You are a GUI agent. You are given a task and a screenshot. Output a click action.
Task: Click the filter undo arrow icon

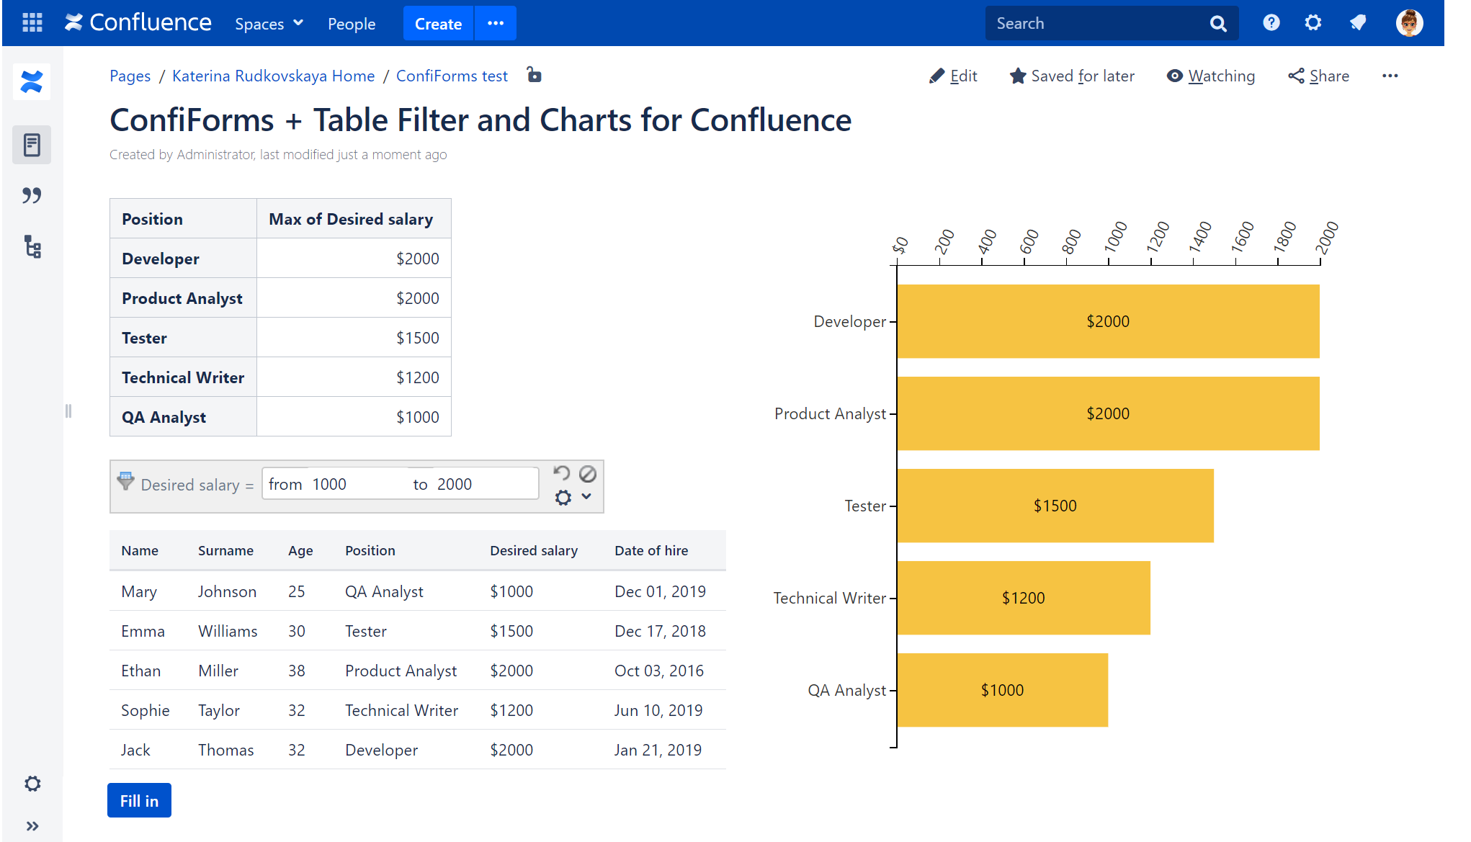[x=562, y=473]
